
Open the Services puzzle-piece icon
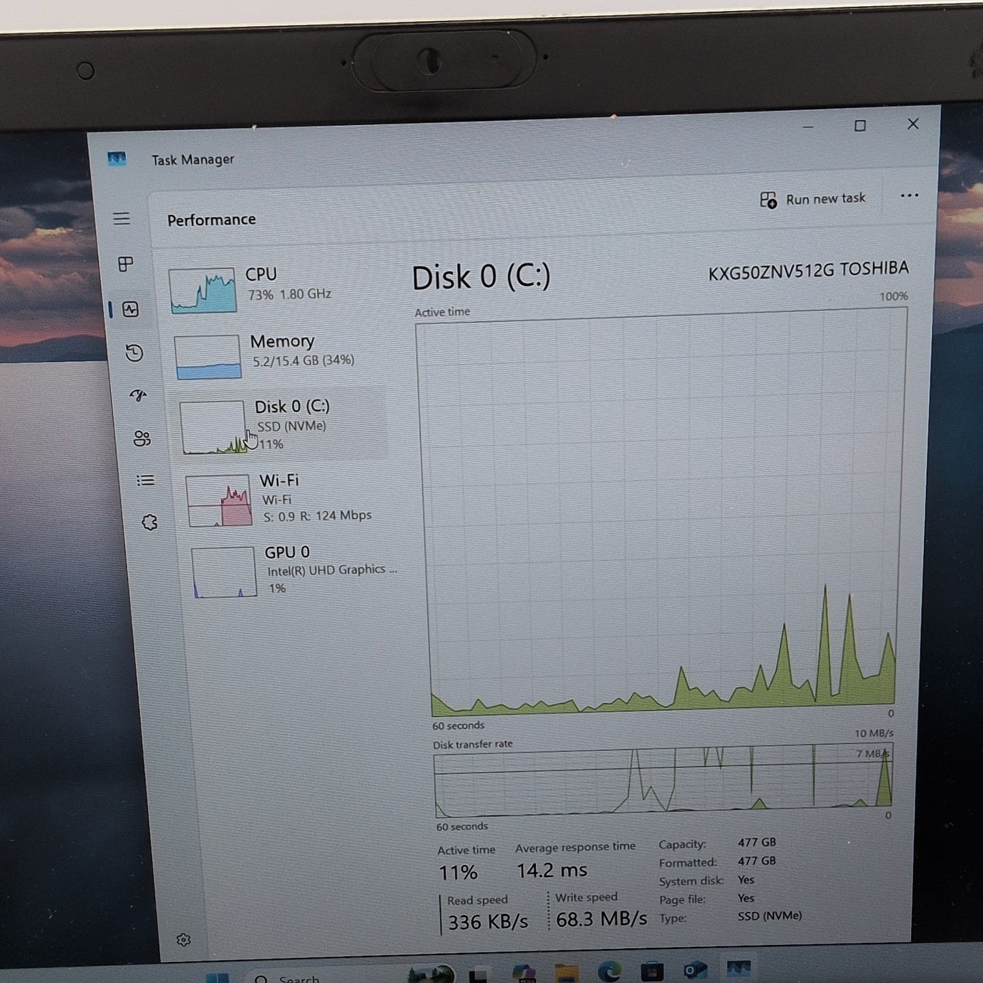pos(150,522)
